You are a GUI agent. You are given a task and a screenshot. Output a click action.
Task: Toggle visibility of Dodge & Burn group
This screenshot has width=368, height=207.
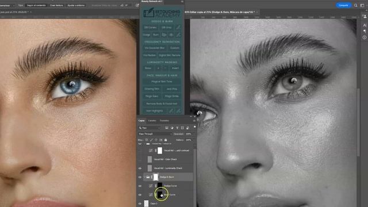coord(140,177)
